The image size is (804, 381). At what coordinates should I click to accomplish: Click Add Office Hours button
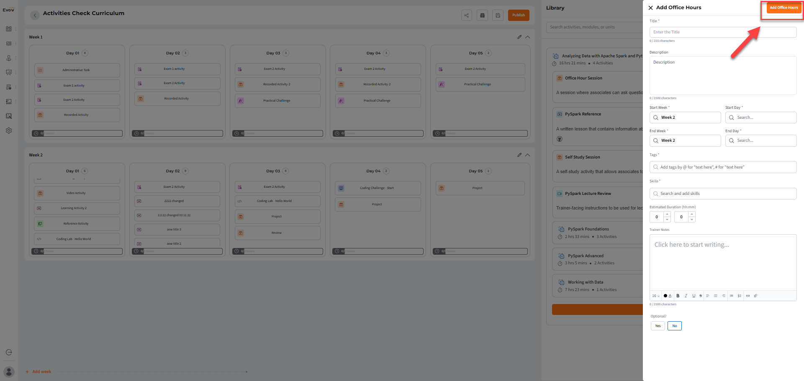[x=784, y=8]
